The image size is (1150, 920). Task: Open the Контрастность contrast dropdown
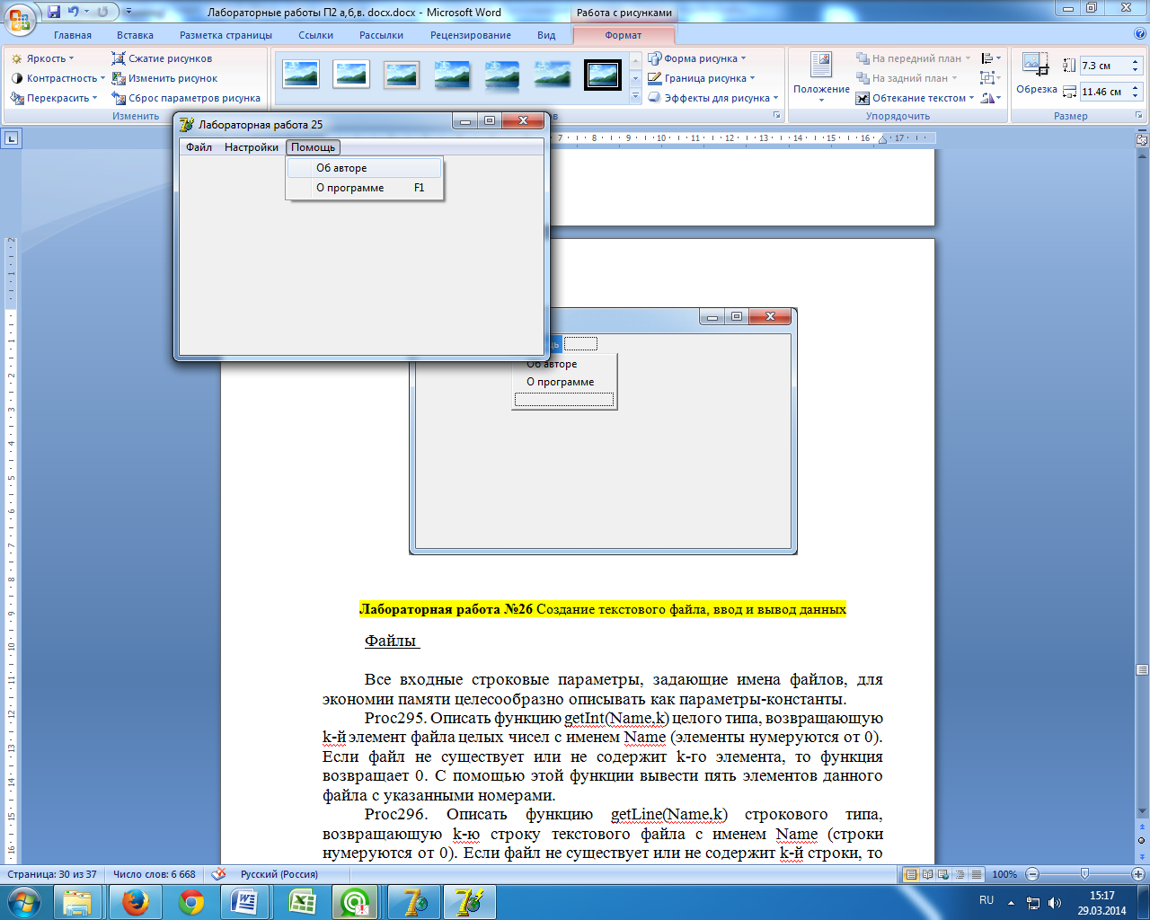(57, 78)
